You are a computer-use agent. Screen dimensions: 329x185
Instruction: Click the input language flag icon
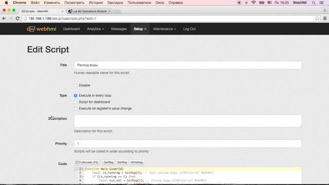tap(269, 3)
